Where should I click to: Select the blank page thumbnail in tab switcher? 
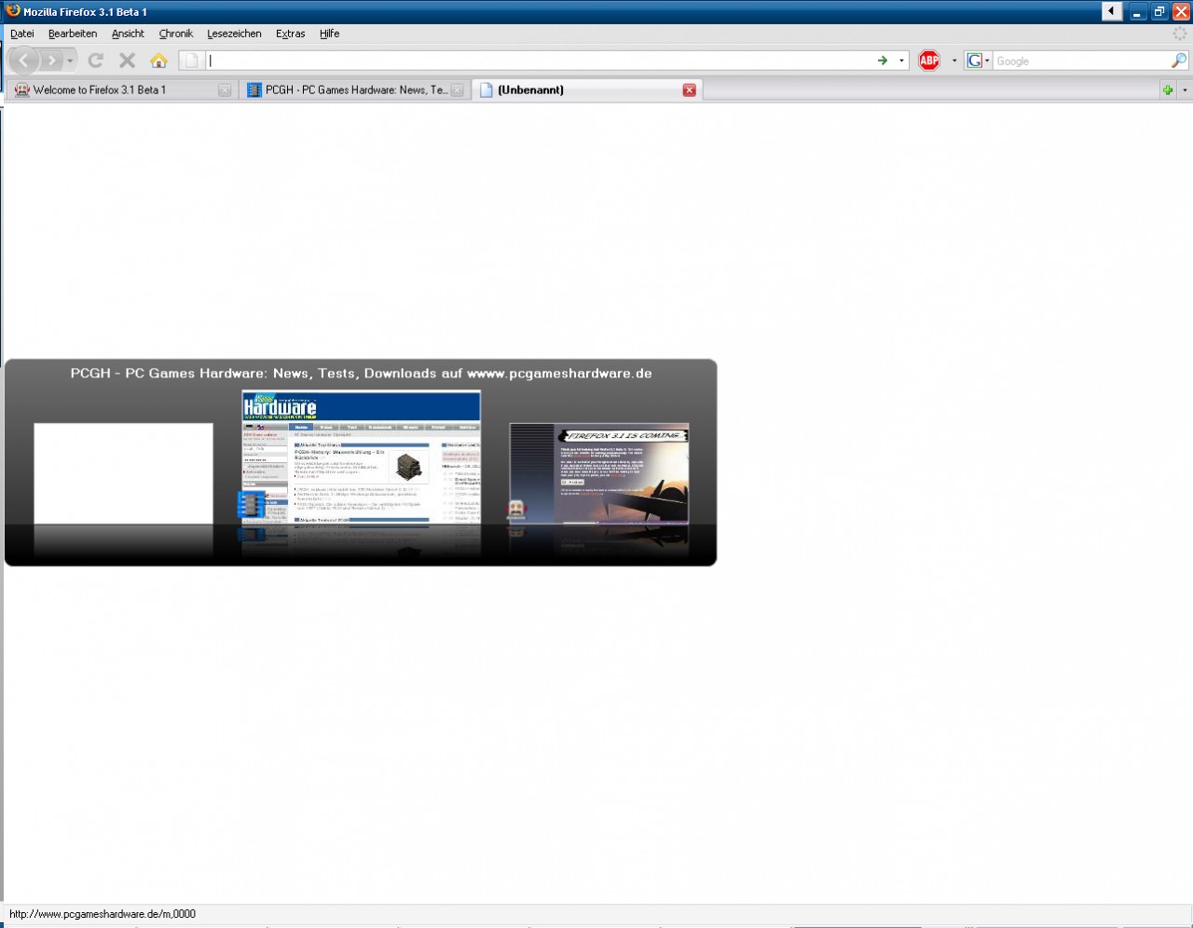click(x=123, y=473)
